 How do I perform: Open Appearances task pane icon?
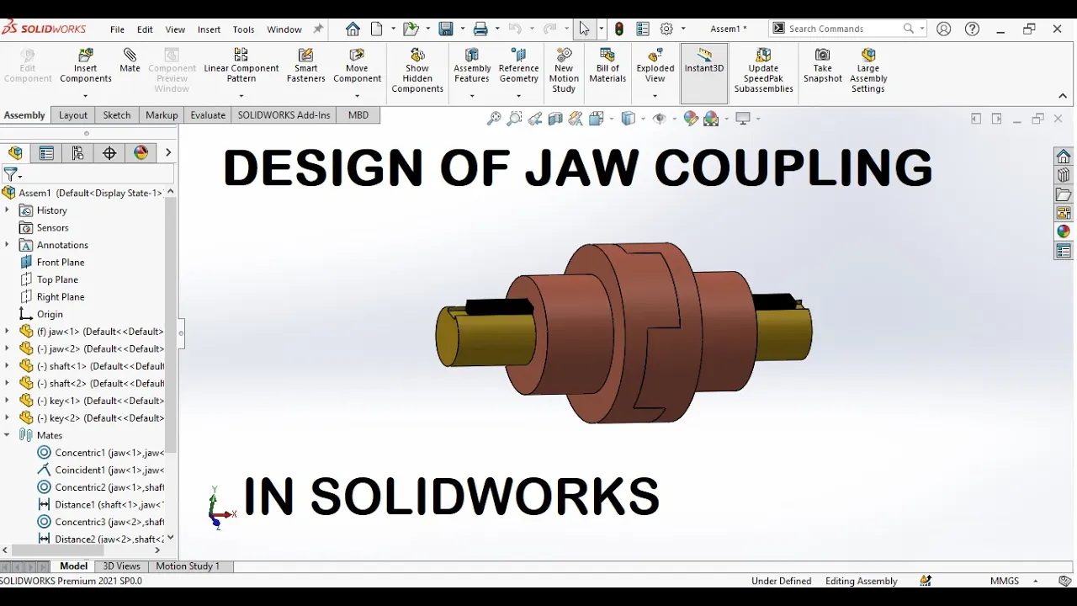tap(1064, 231)
